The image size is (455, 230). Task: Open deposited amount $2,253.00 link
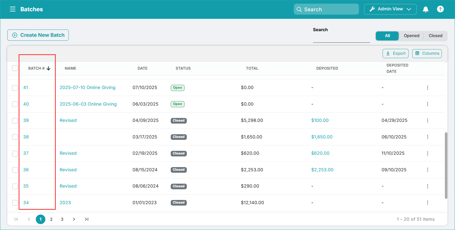(322, 170)
